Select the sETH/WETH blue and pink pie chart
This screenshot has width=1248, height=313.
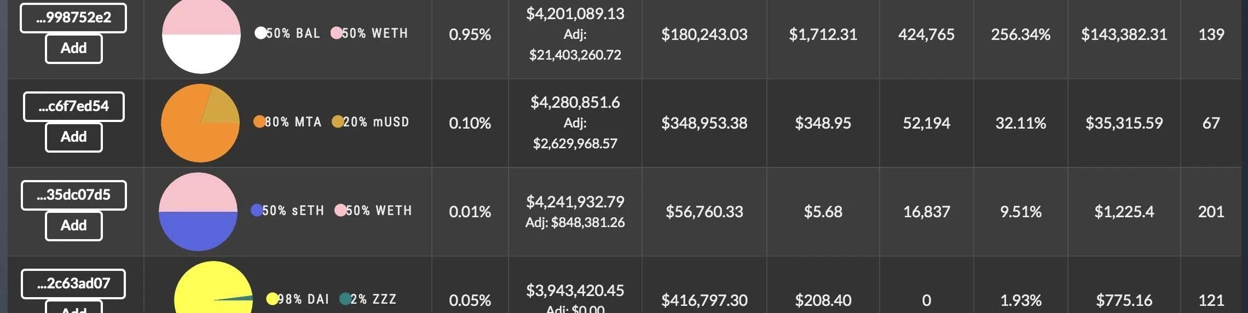tap(198, 212)
